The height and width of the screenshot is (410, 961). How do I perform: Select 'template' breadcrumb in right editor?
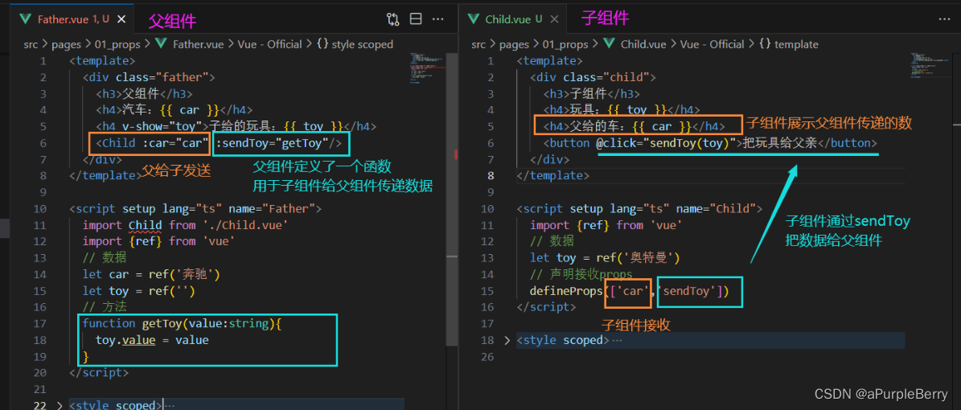point(796,44)
